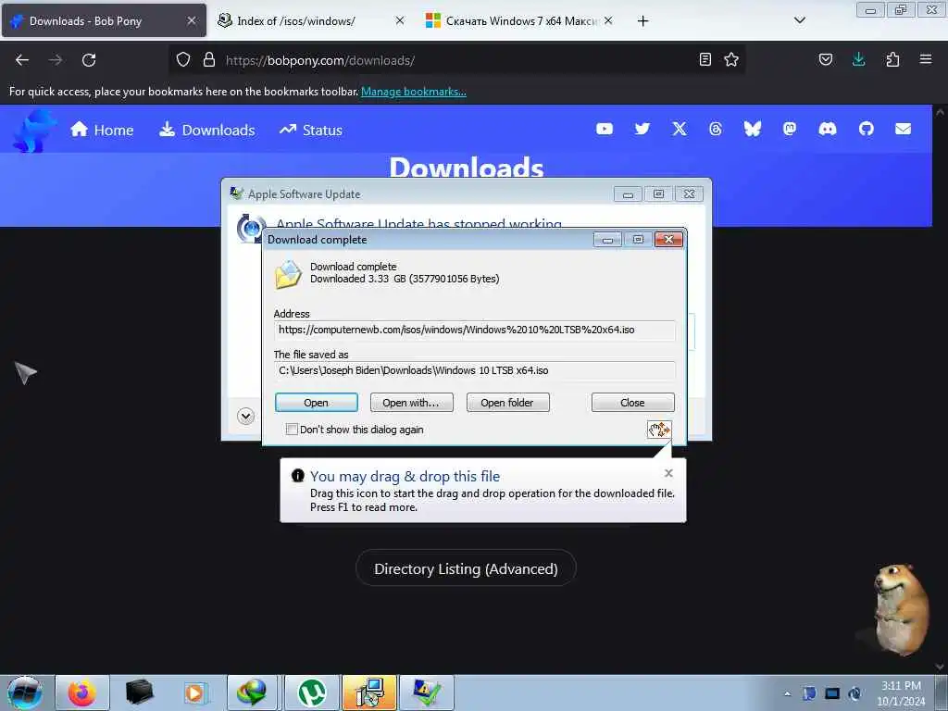Close the Index of /isos/windows/ tab
The image size is (948, 711).
point(400,20)
